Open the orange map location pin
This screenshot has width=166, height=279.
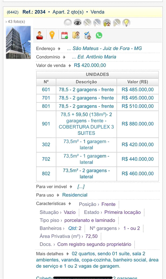(52, 35)
